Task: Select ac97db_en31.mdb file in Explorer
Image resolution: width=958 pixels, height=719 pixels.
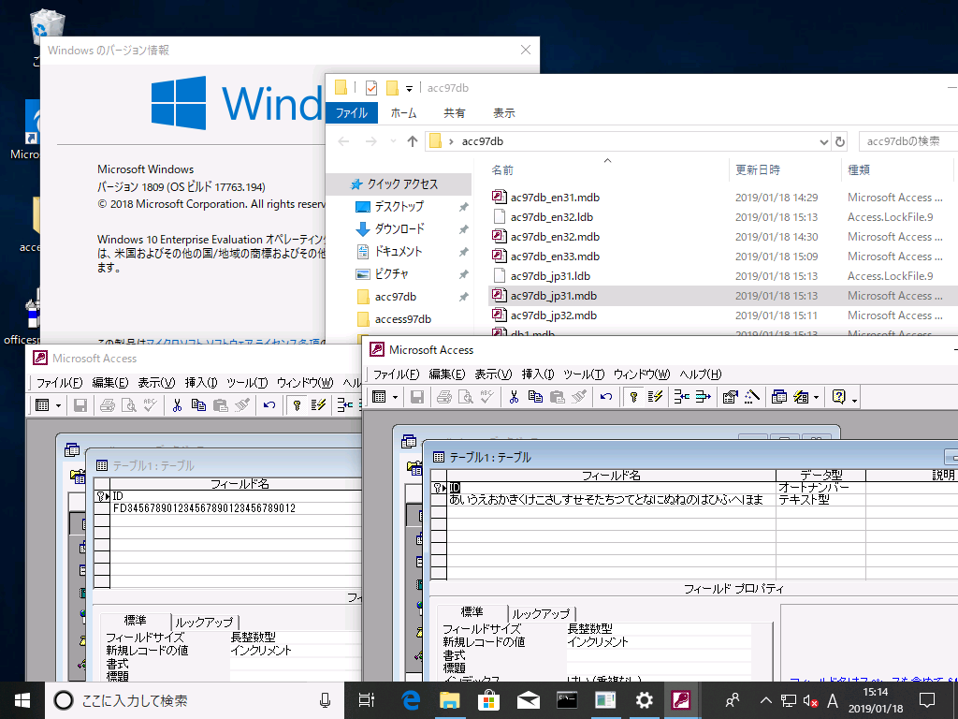Action: coord(555,198)
